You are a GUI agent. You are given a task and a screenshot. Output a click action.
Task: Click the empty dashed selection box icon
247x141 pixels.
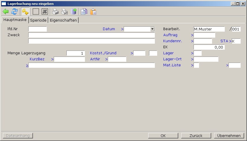(36, 11)
